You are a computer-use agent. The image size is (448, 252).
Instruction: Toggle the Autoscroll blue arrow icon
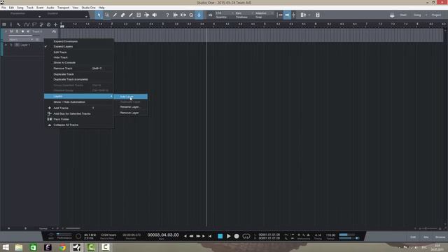[x=199, y=15]
